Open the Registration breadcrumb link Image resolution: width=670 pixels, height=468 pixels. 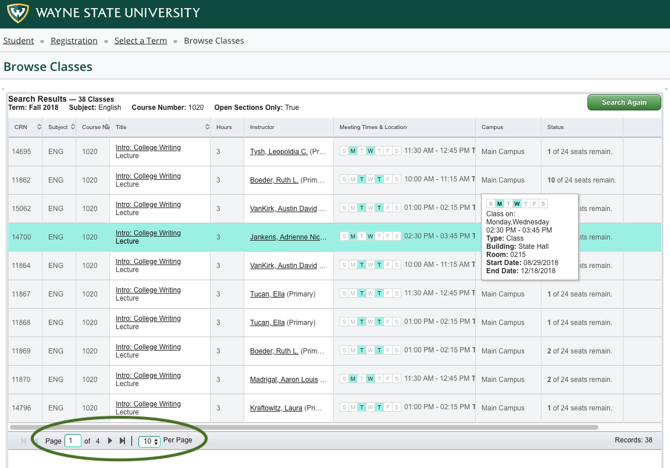point(74,41)
